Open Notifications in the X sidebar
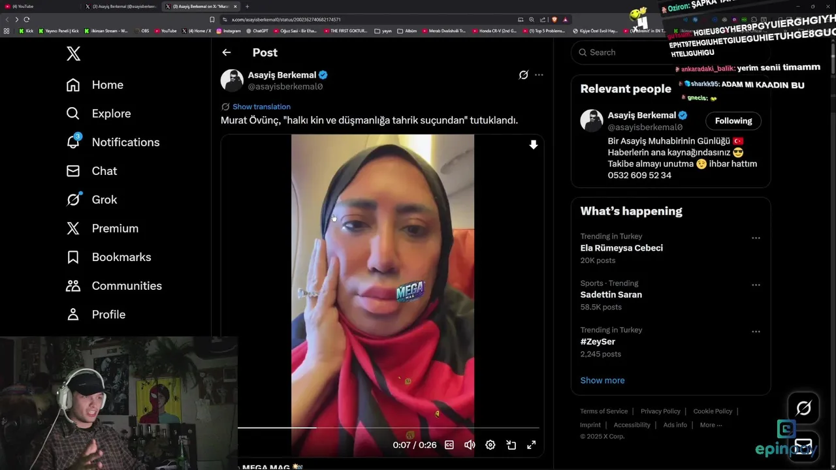 113,142
